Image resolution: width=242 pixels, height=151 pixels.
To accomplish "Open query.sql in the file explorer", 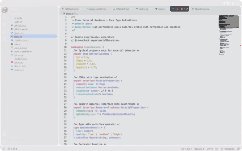I will pos(33,62).
